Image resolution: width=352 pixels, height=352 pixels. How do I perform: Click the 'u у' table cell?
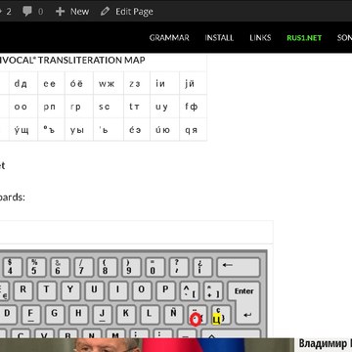pos(165,107)
